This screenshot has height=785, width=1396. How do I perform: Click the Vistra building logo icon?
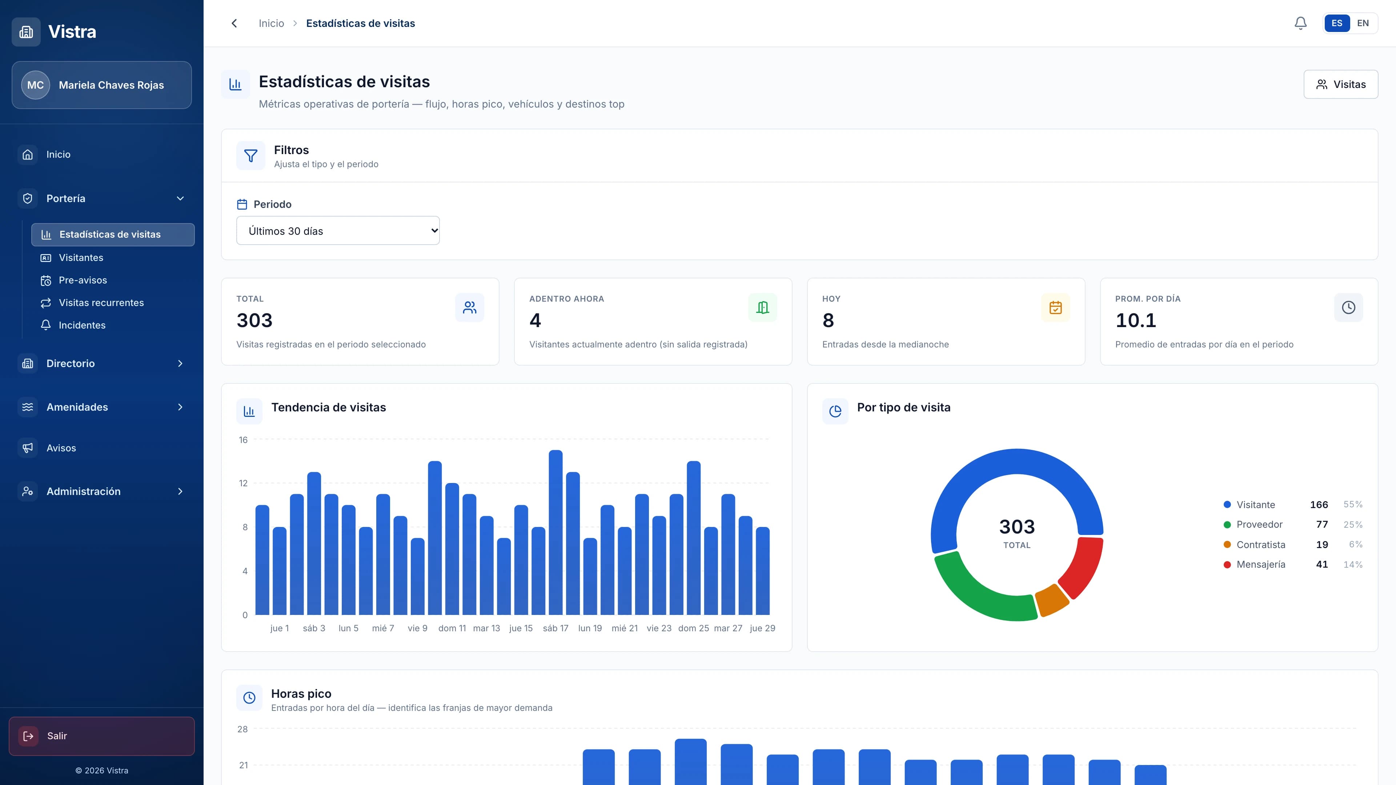click(26, 32)
